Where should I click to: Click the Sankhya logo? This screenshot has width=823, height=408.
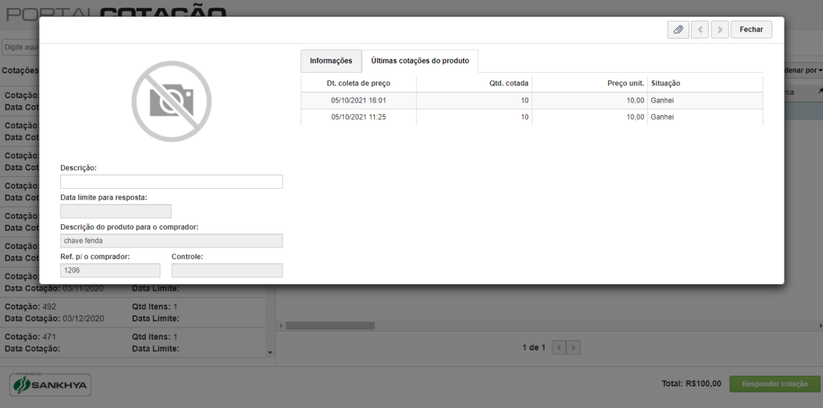(51, 384)
